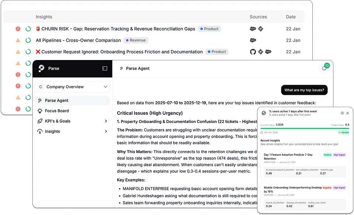354x215 pixels.
Task: Toggle status circle on Customer Request Ignored row
Action: [28, 52]
